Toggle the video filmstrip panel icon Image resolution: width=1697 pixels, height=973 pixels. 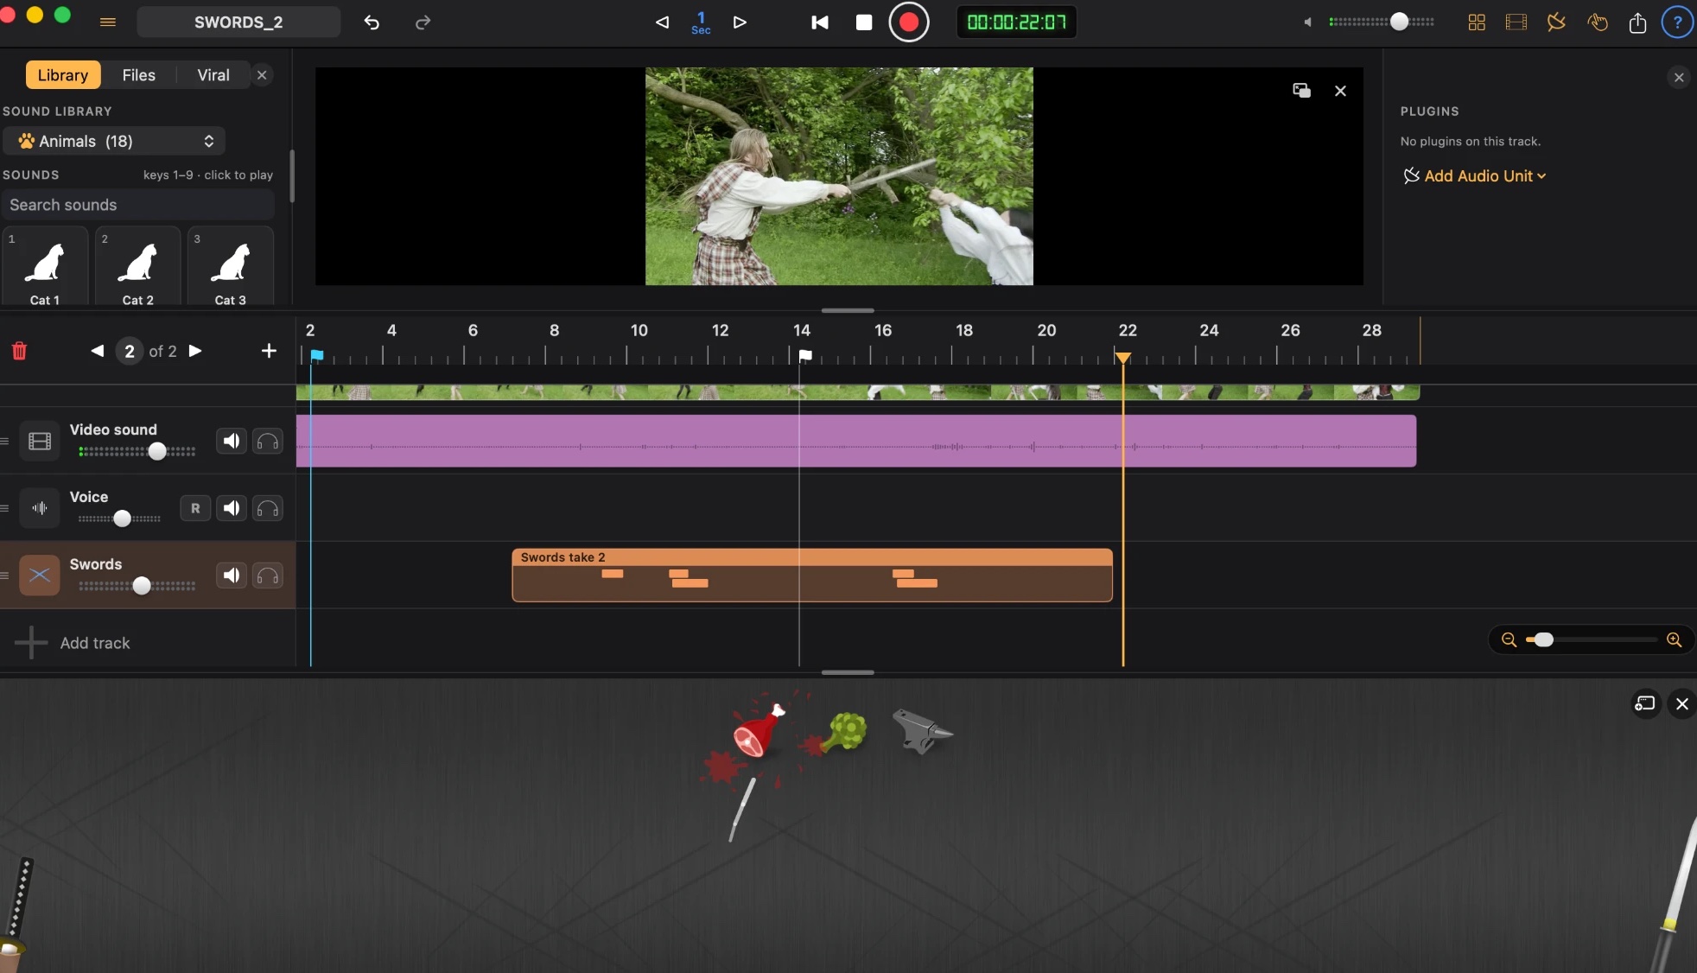1516,22
